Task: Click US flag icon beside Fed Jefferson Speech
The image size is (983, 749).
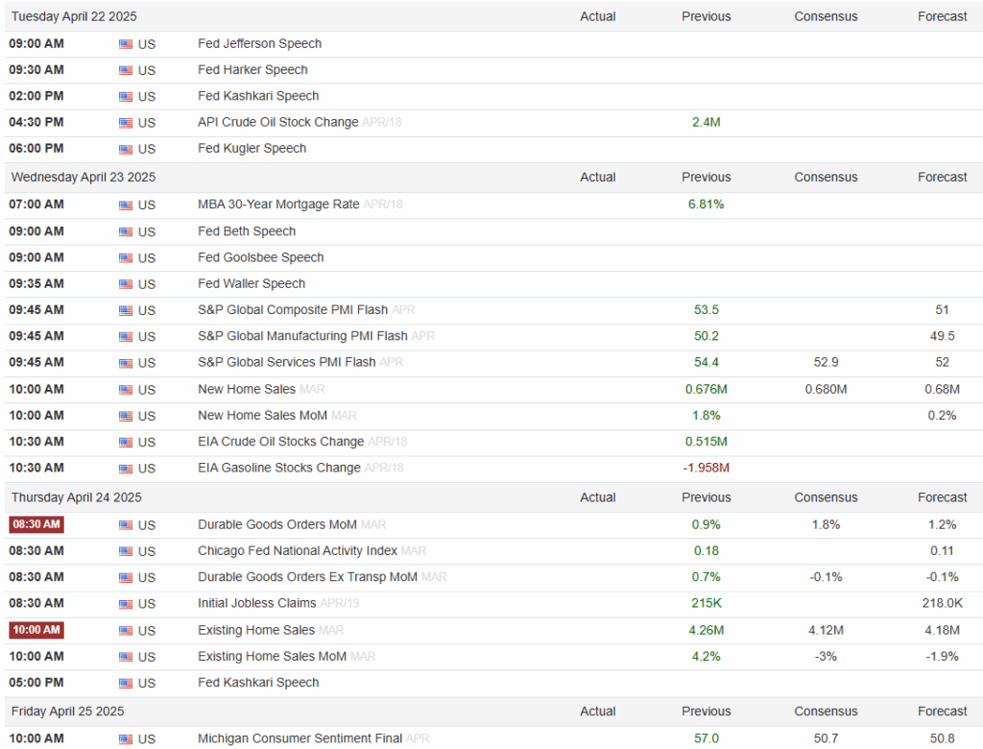Action: coord(126,44)
